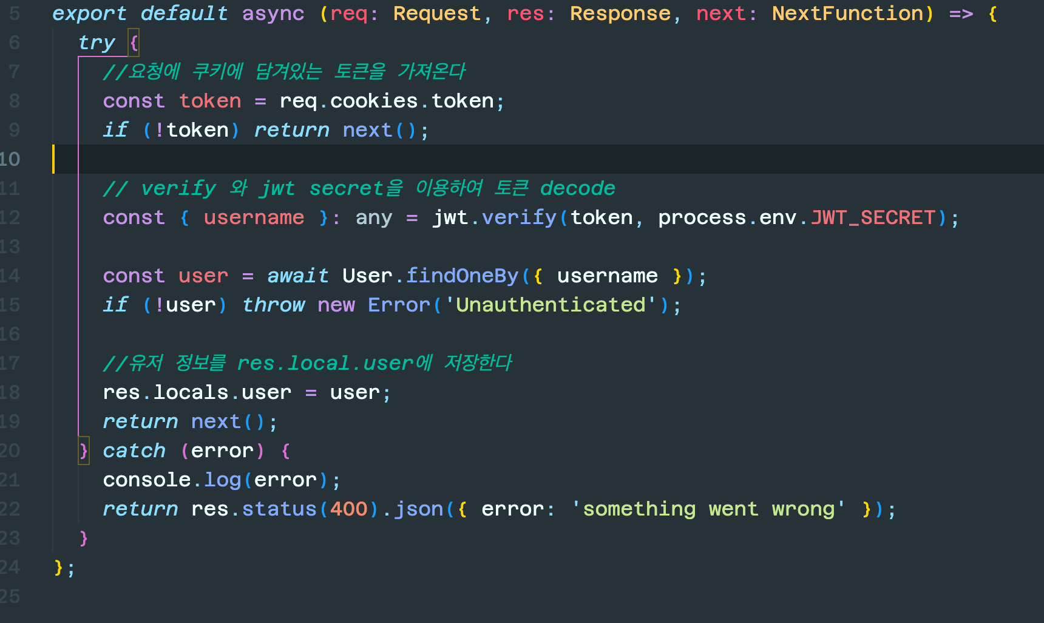Click the number 400 in res.status

[x=349, y=509]
